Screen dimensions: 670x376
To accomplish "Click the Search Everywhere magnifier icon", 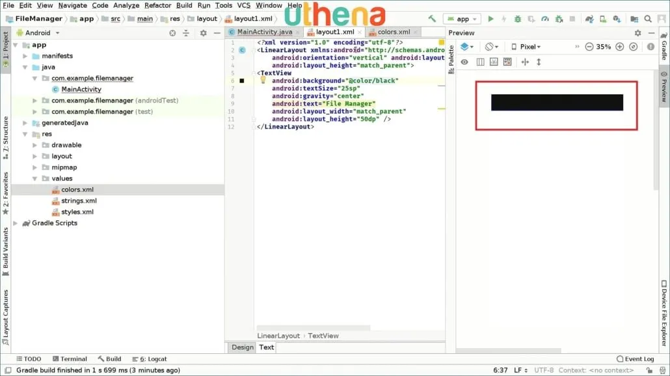I will click(648, 19).
